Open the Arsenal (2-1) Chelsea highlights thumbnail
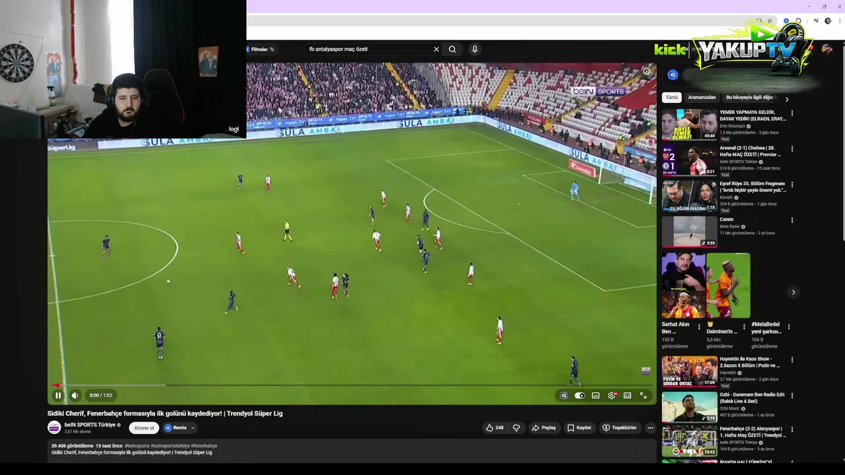This screenshot has height=475, width=845. coord(689,160)
